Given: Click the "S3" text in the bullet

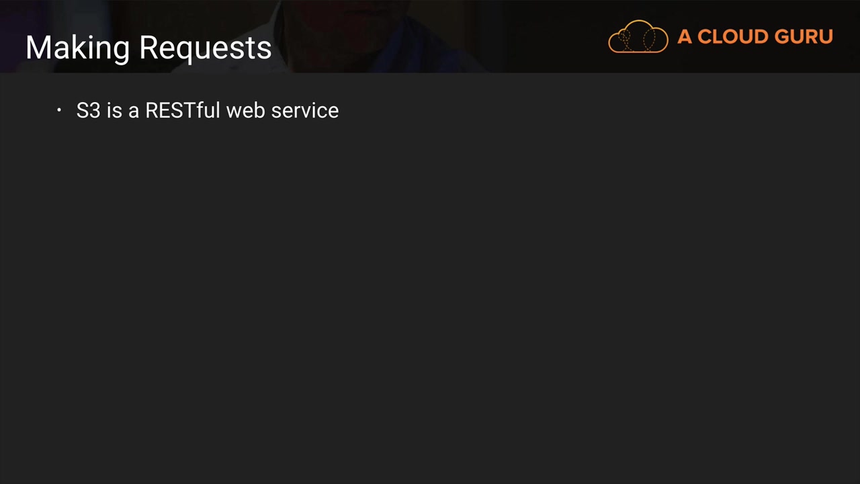Looking at the screenshot, I should [88, 110].
